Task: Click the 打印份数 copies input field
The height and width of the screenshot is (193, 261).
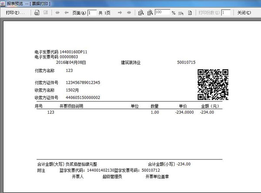Action: point(225,13)
